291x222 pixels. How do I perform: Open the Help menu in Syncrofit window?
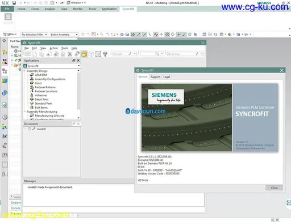(74, 48)
